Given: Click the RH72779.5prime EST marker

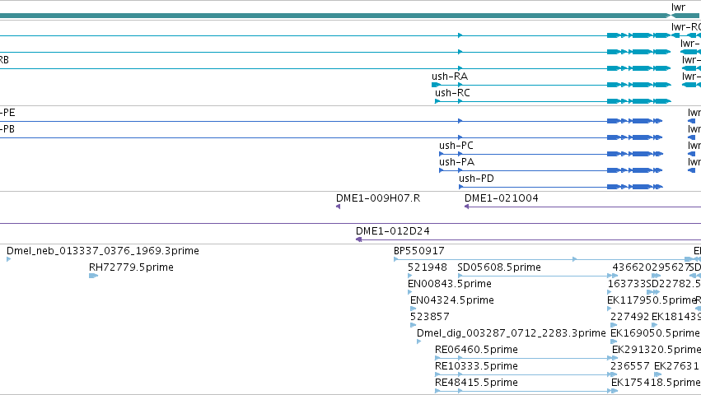Looking at the screenshot, I should tap(93, 276).
